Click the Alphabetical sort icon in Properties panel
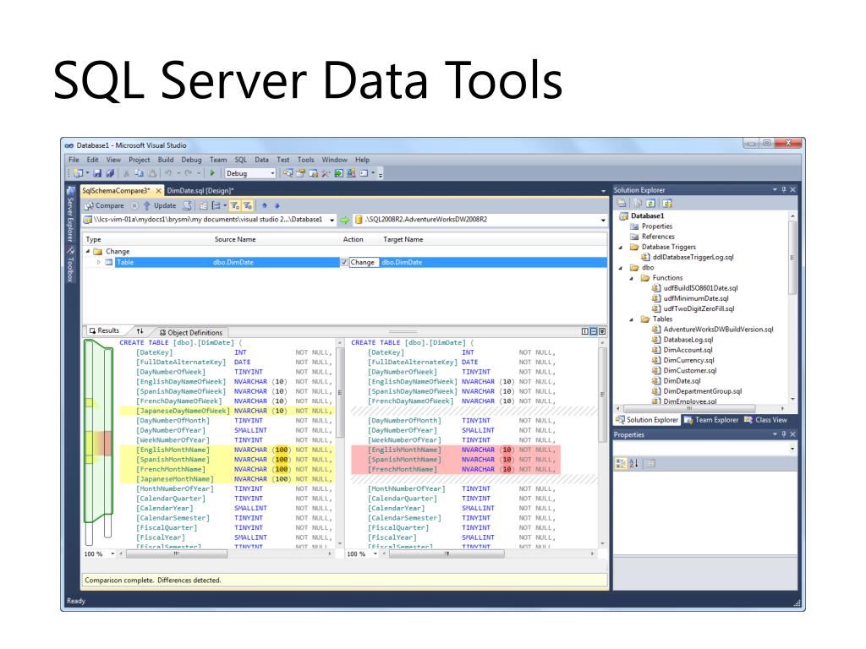866x649 pixels. click(x=634, y=464)
